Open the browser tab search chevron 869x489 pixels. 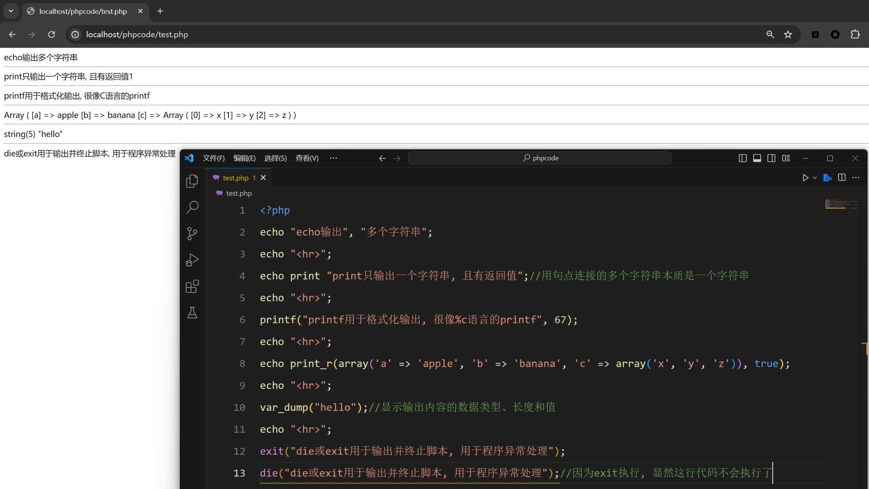point(11,11)
